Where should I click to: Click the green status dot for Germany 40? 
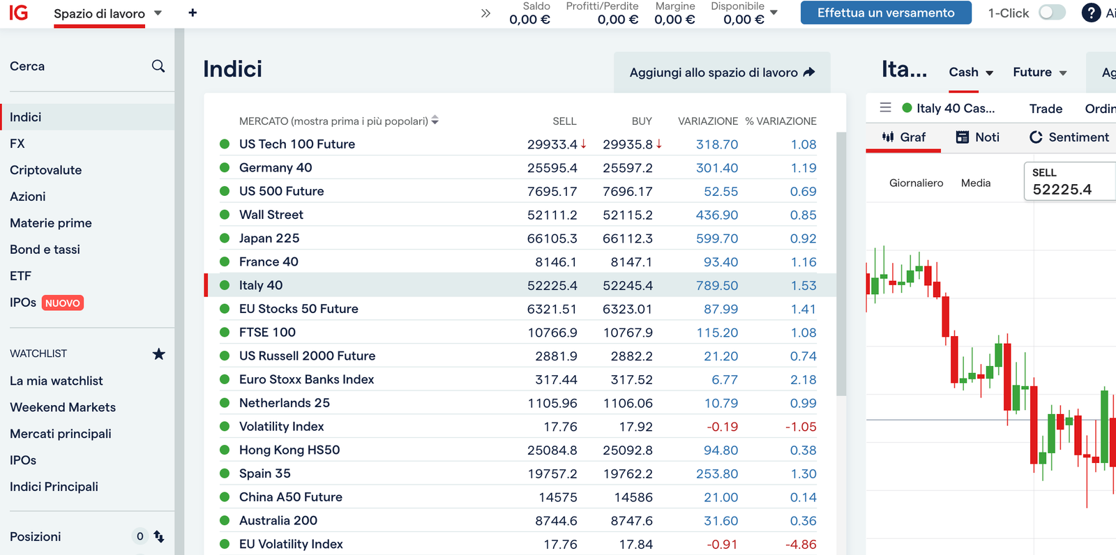pyautogui.click(x=225, y=167)
